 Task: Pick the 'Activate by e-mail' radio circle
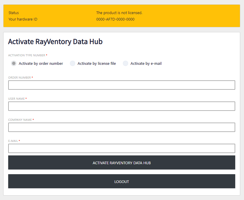coord(126,63)
